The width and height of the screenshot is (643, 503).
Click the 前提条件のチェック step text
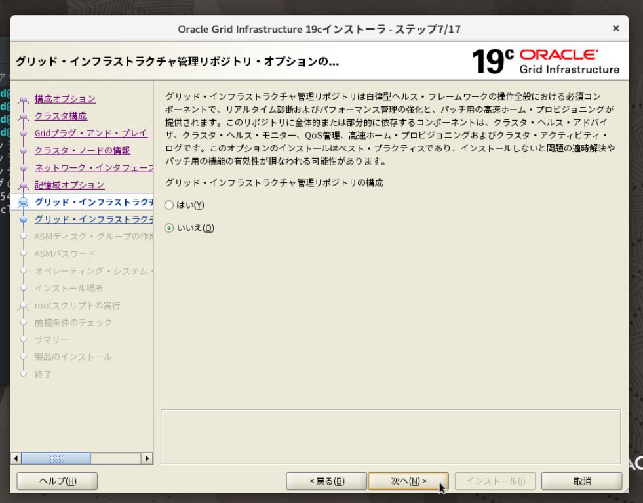tap(73, 323)
